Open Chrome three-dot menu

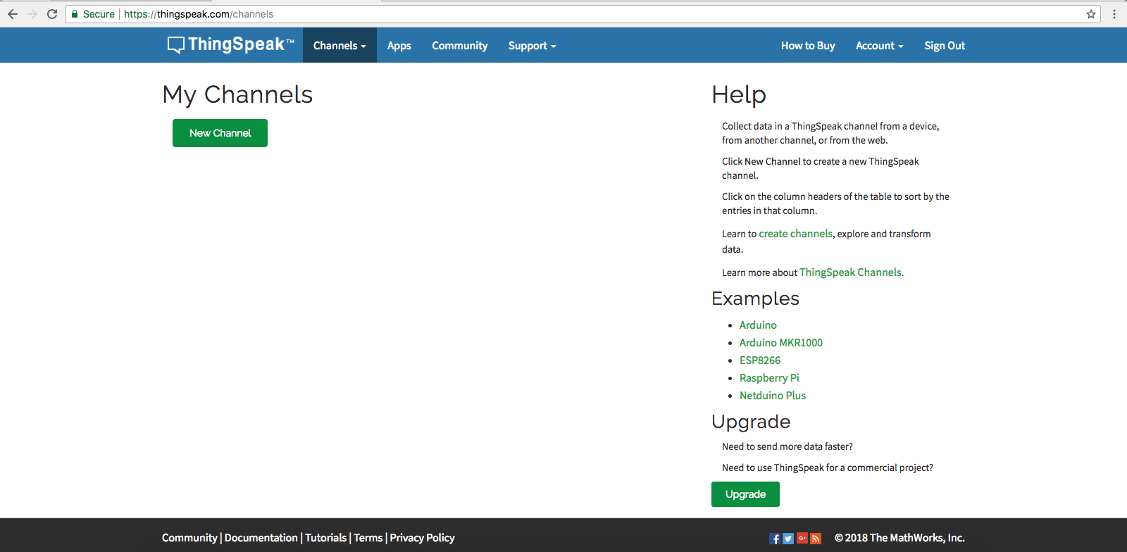[x=1114, y=14]
